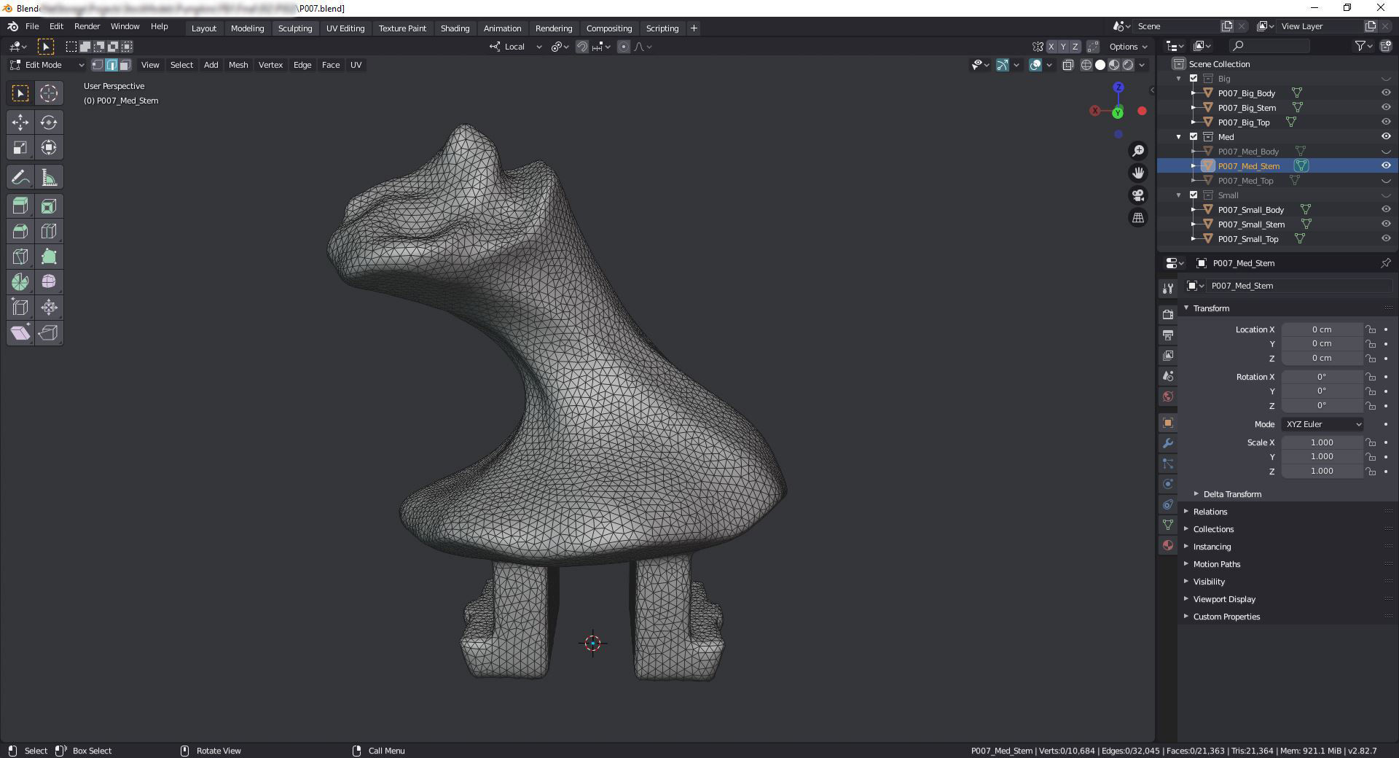Viewport: 1399px width, 758px height.
Task: Activate the Poly Build tool
Action: coord(49,257)
